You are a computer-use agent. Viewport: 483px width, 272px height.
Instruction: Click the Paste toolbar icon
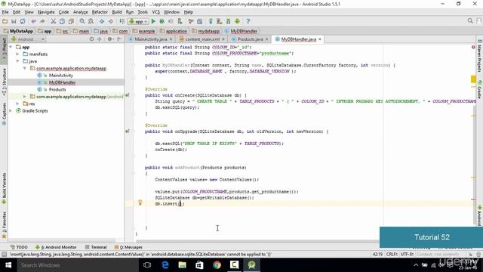point(71,21)
